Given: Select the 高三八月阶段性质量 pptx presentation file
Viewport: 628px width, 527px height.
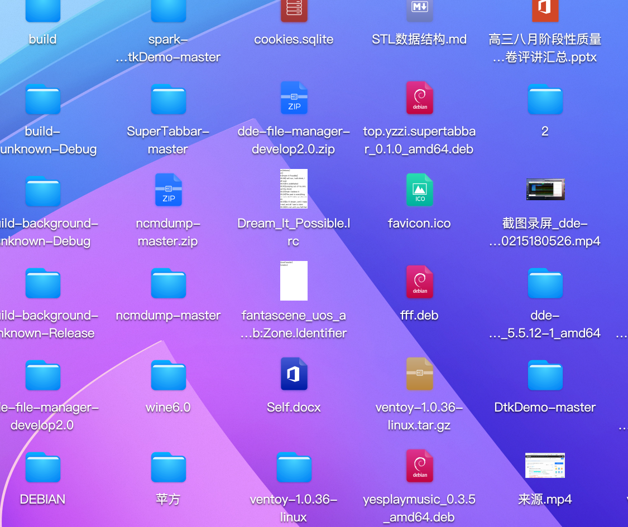Looking at the screenshot, I should [545, 11].
